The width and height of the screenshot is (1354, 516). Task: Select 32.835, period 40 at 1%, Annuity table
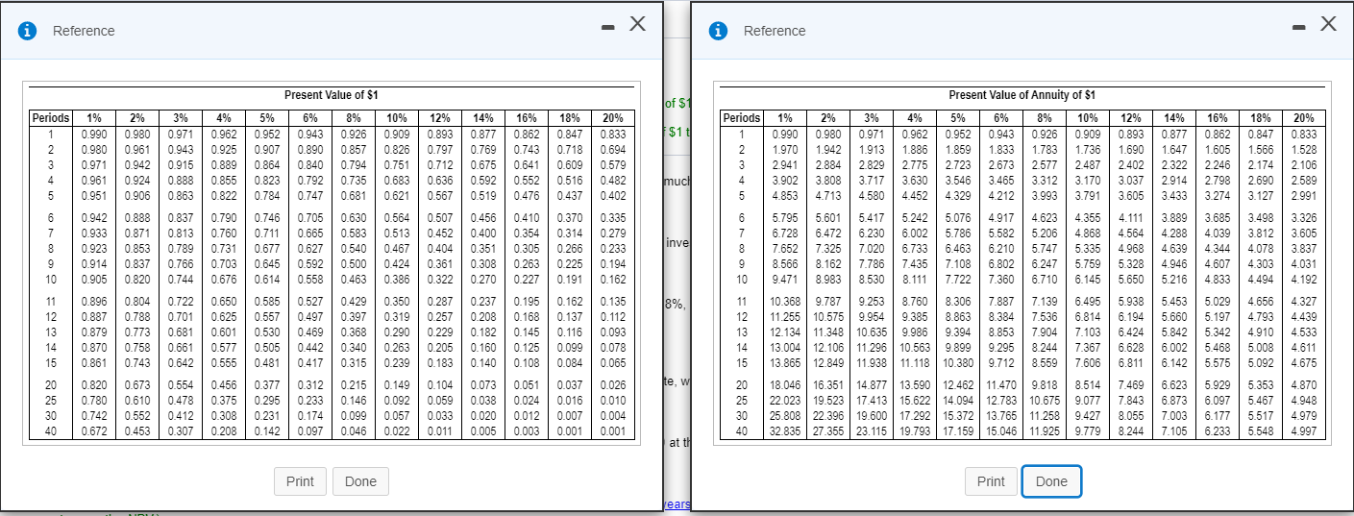click(x=786, y=432)
